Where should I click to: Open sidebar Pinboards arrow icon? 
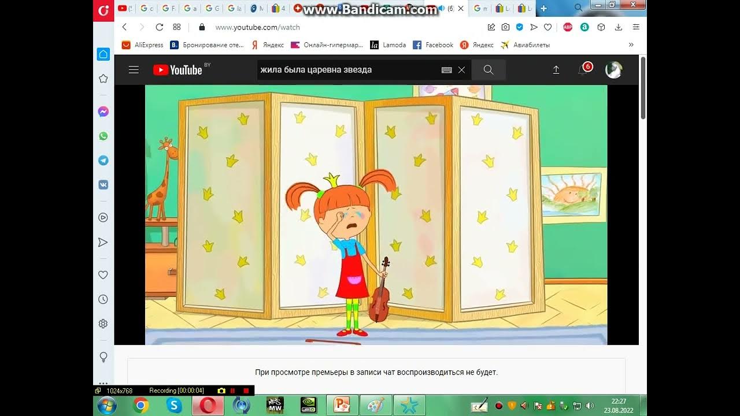point(103,242)
